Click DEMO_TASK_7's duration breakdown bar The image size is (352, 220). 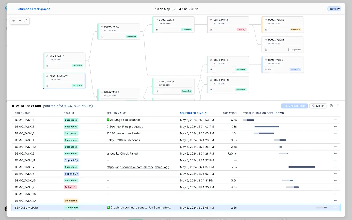302,167
